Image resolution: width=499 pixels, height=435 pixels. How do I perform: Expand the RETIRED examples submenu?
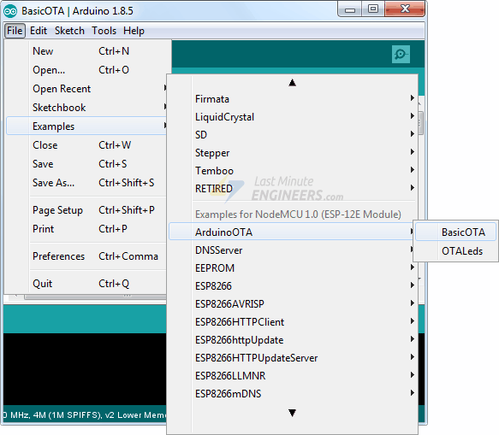[x=293, y=189]
